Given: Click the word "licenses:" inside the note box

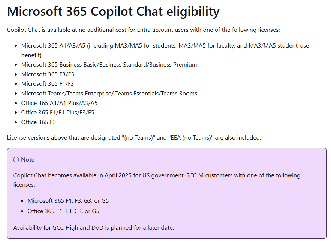Looking at the screenshot, I should pyautogui.click(x=24, y=185).
